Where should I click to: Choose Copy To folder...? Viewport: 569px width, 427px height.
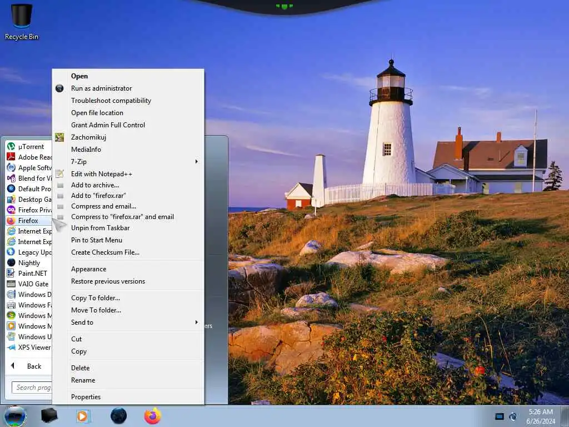96,298
